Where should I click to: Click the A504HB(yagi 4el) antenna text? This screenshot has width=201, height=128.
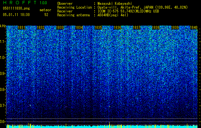[113, 15]
